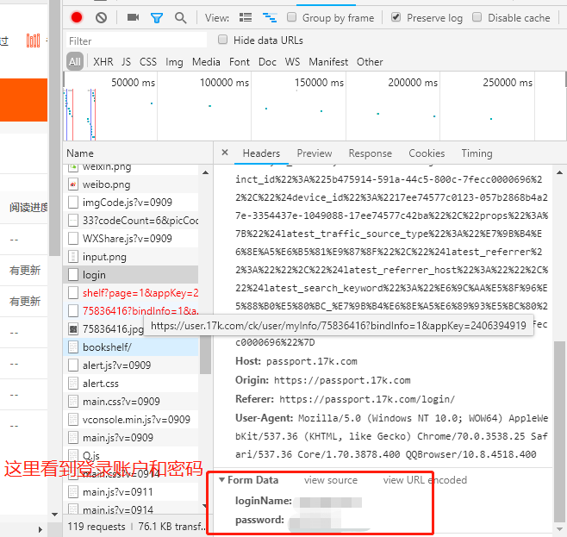
Task: Filter requests by CSS
Action: pos(148,62)
